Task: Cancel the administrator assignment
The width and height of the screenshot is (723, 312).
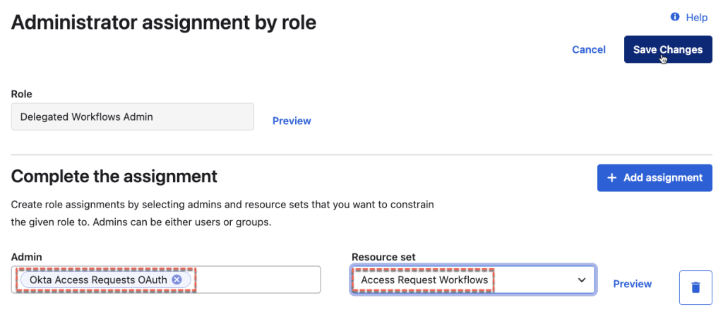Action: 589,49
